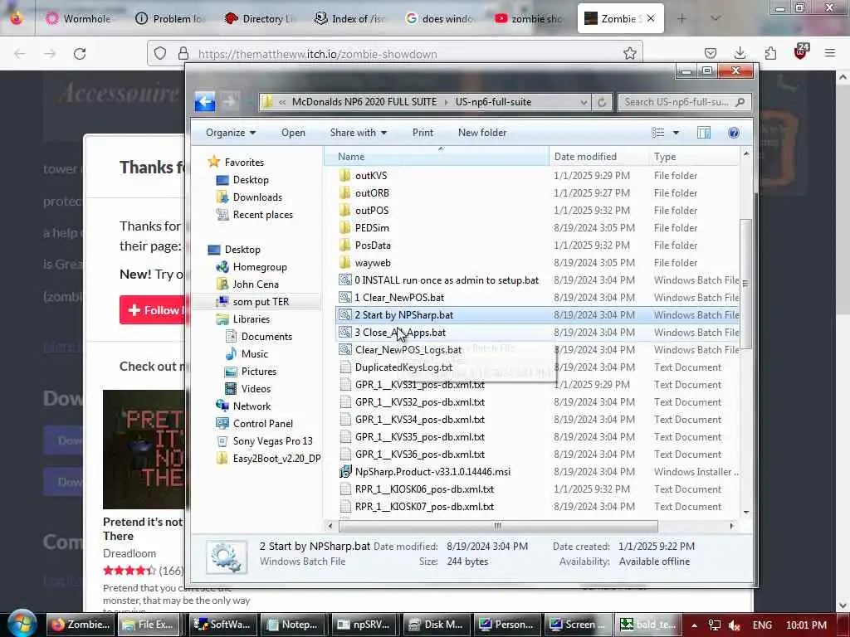850x637 pixels.
Task: Select the PEDSim folder
Action: (x=372, y=228)
